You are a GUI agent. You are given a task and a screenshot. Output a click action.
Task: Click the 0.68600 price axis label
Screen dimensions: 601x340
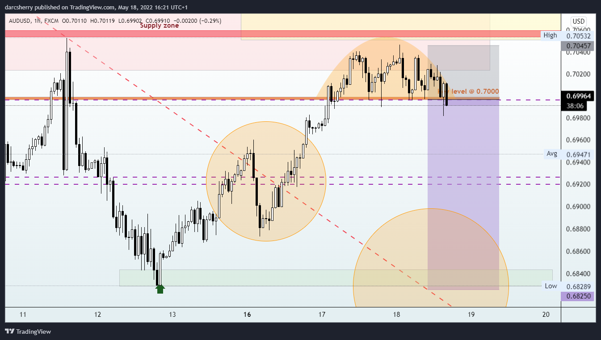pos(579,251)
